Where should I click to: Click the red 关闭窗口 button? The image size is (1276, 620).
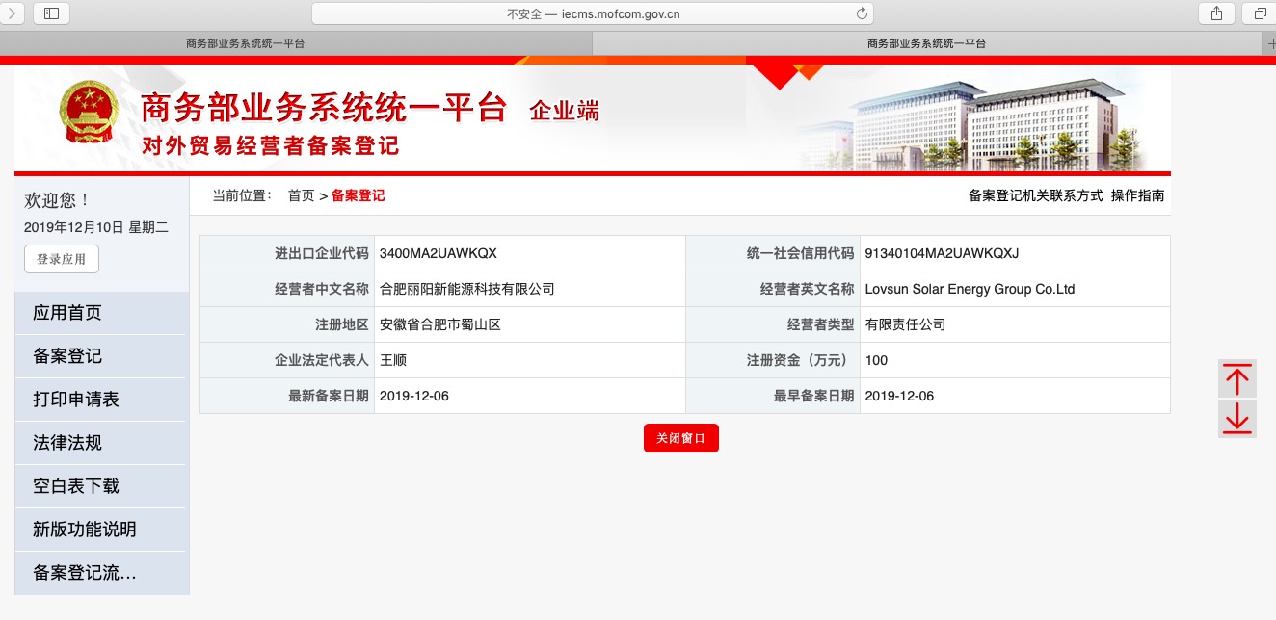(x=681, y=438)
